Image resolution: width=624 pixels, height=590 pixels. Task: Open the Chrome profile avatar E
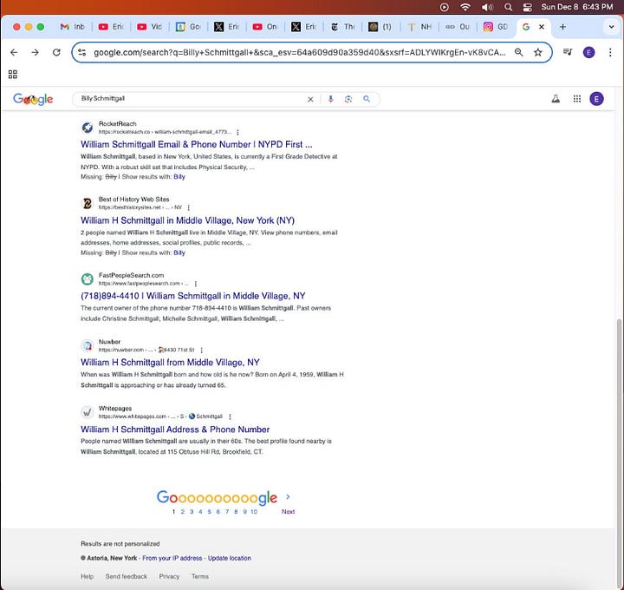[x=589, y=52]
